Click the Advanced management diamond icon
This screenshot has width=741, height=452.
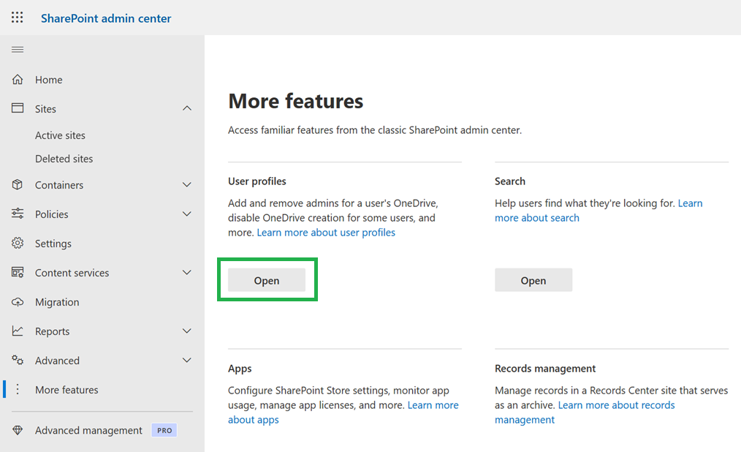point(18,430)
